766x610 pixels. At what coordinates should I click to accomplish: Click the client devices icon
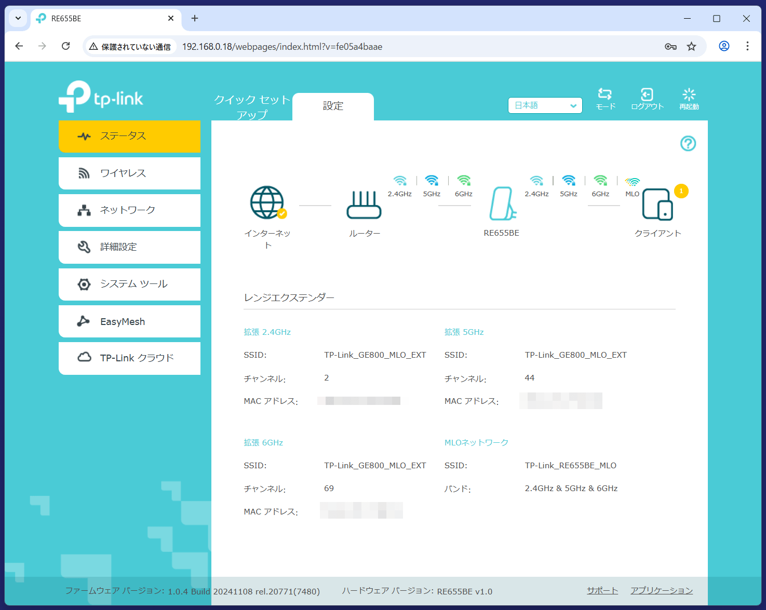coord(657,205)
